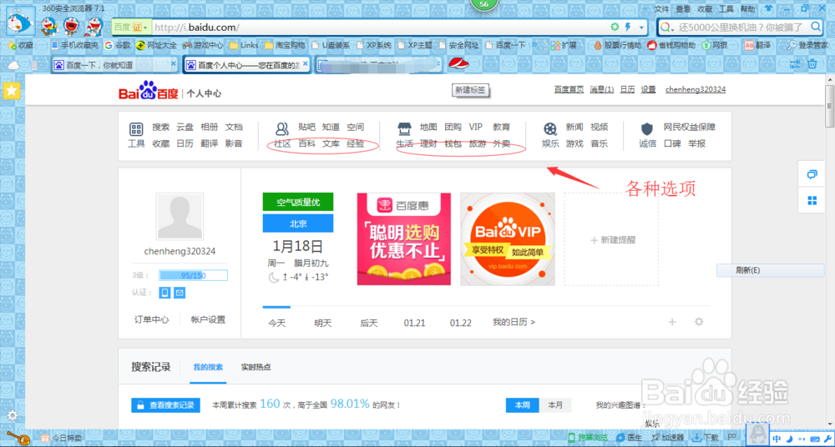
Task: Select the 后天 calendar tab
Action: pos(369,323)
